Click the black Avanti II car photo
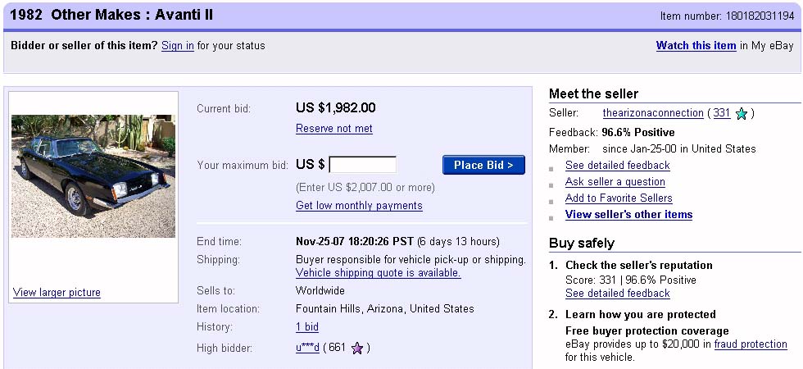 coord(93,175)
